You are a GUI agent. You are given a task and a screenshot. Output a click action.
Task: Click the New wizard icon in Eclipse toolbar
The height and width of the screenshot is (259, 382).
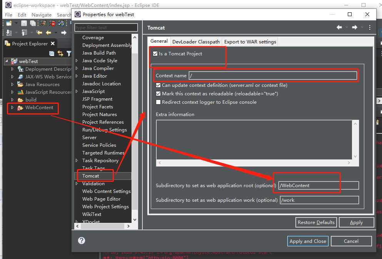tap(9, 23)
